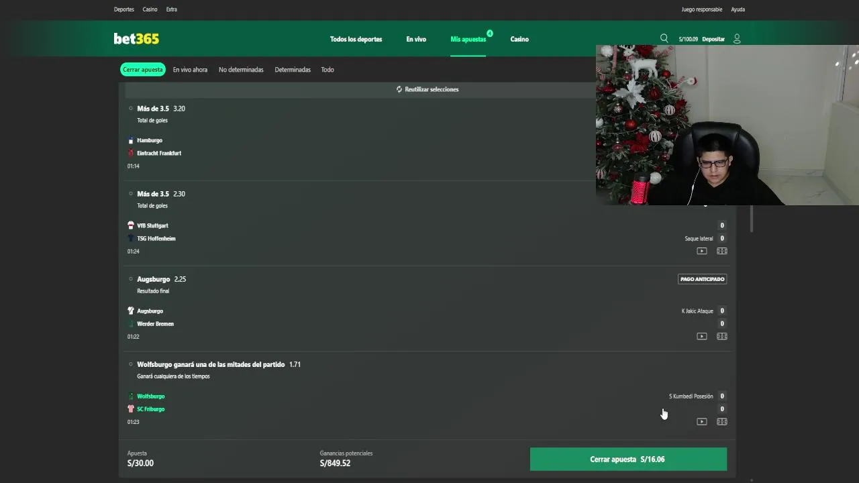Click SC Friburgo team name

(x=151, y=409)
